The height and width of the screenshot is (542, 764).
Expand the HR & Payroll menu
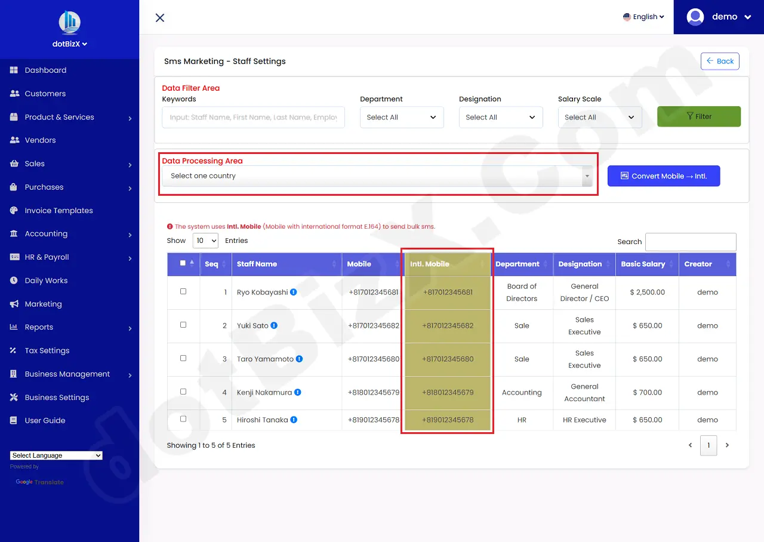[47, 257]
